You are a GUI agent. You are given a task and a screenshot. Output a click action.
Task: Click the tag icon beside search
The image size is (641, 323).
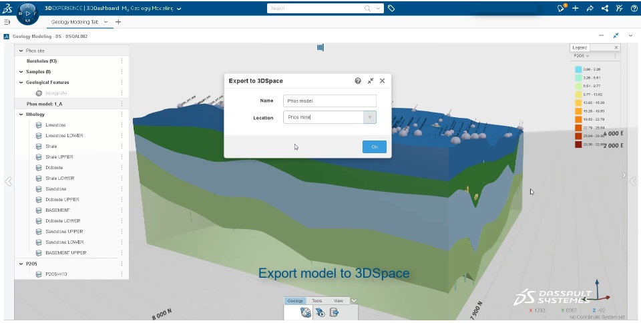[x=391, y=8]
